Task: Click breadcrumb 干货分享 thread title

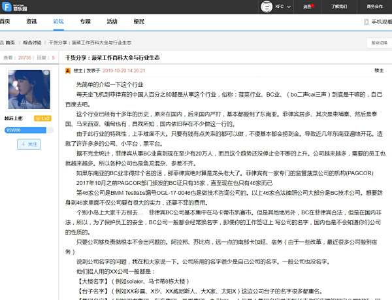Action: point(90,42)
